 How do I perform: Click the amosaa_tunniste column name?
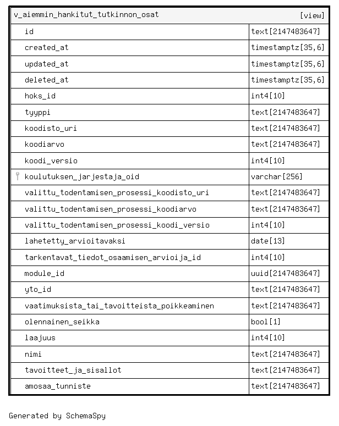click(58, 386)
